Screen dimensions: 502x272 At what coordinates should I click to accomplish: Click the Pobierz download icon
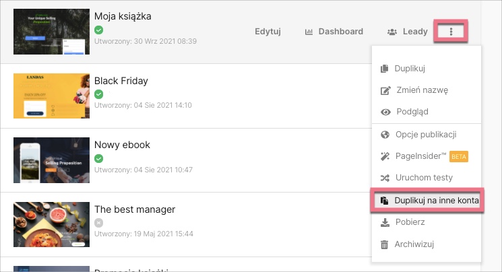tap(385, 222)
